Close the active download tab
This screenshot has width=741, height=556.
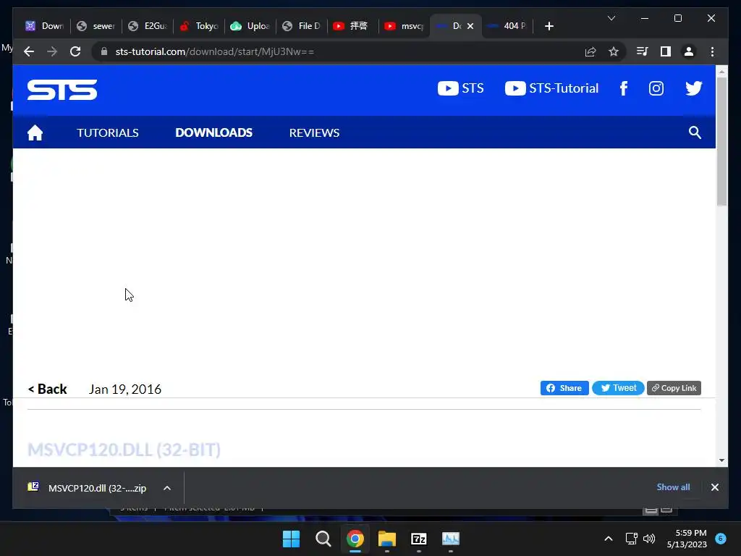[x=470, y=26]
